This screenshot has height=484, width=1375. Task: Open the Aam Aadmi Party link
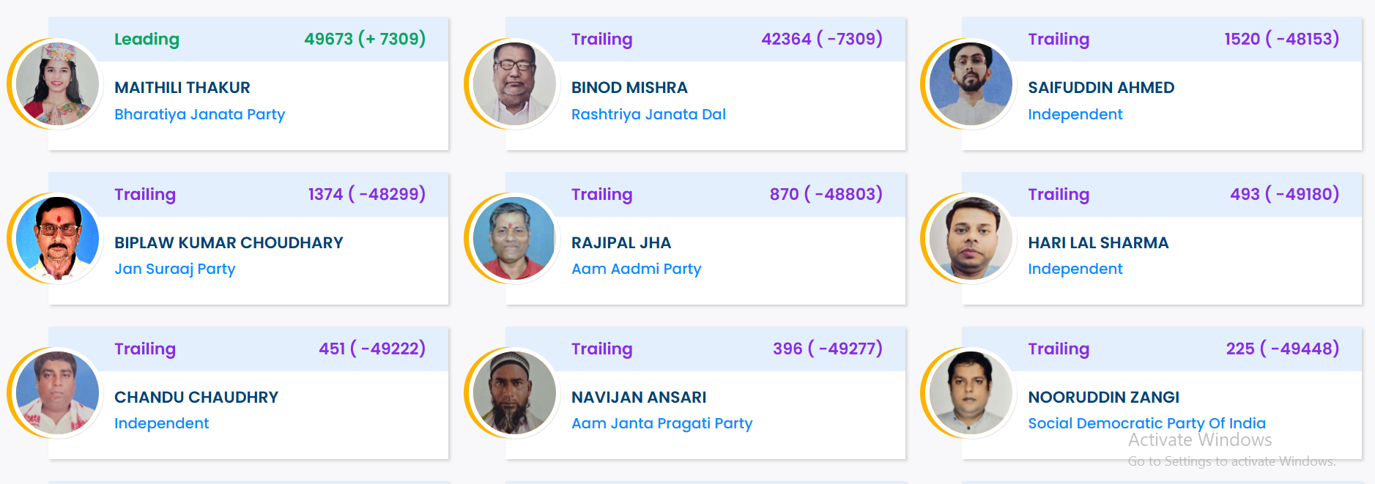636,269
